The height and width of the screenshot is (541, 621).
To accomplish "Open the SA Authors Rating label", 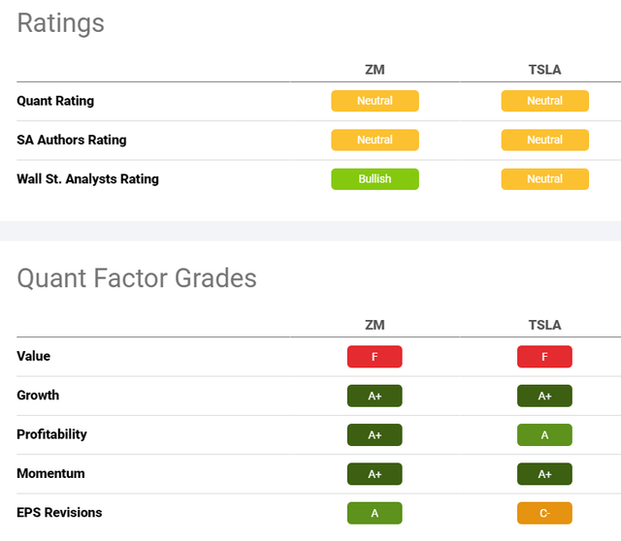I will tap(72, 140).
